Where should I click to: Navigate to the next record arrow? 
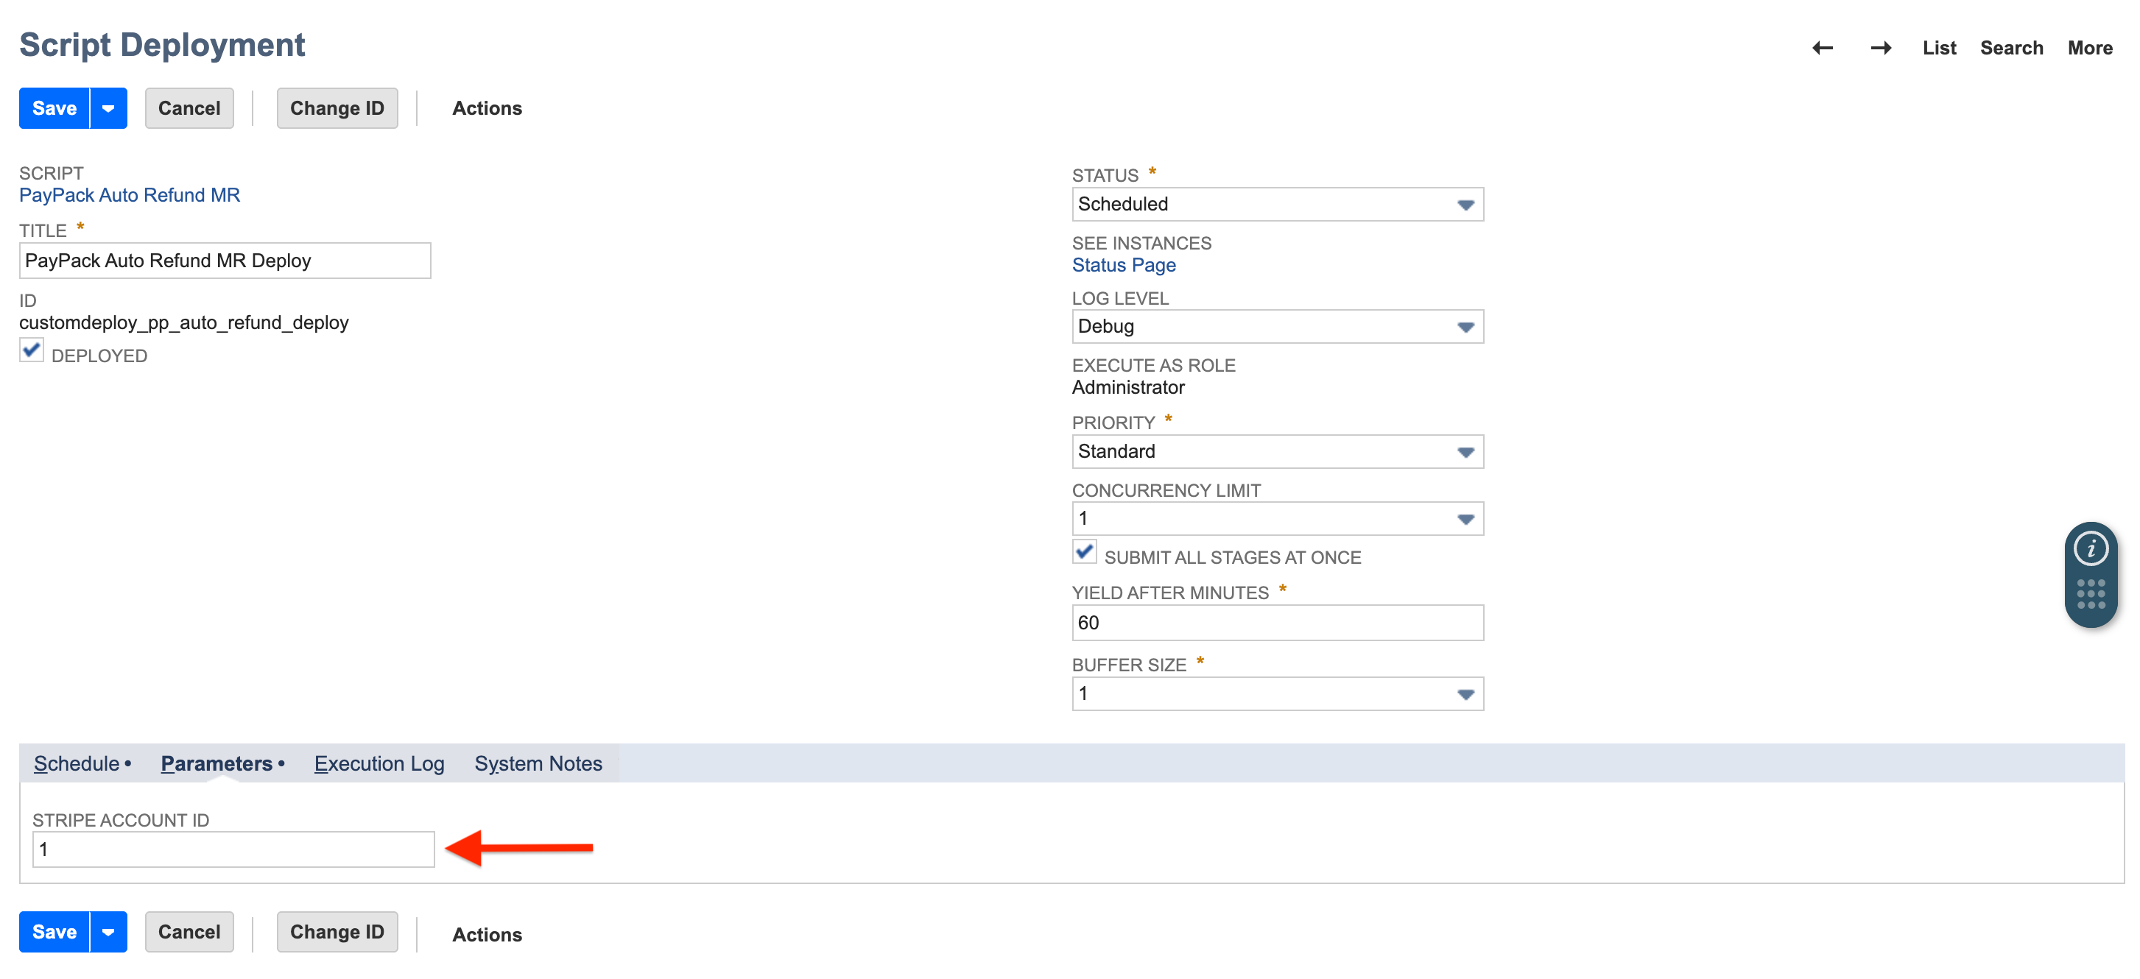1882,47
